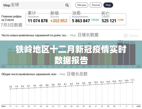Click the Мир link beside total chart title
142x109 pixels.
pos(63,74)
